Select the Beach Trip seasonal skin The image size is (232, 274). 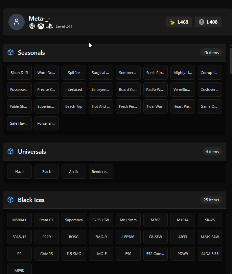click(x=74, y=106)
